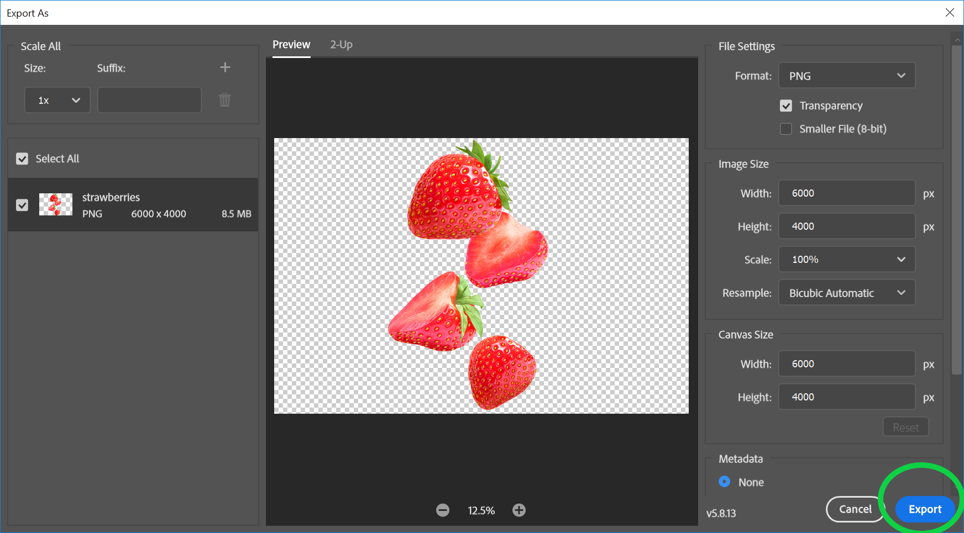This screenshot has width=964, height=533.
Task: Click the Canvas Size Height field
Action: pos(847,397)
